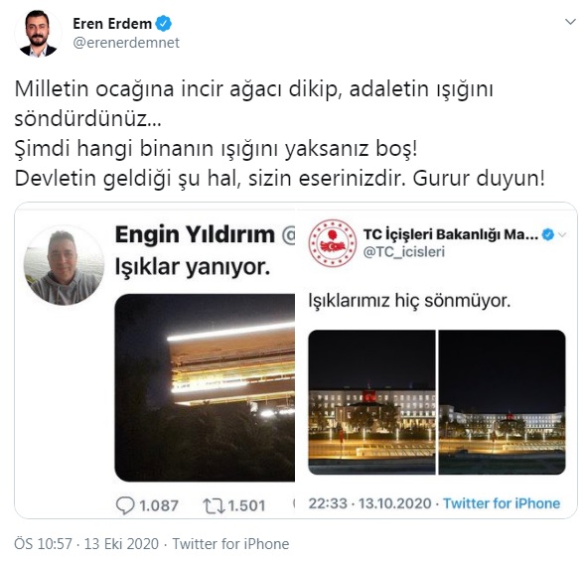The image size is (583, 562).
Task: Open the illuminated building photo by Engin Yıldırım
Action: point(205,387)
